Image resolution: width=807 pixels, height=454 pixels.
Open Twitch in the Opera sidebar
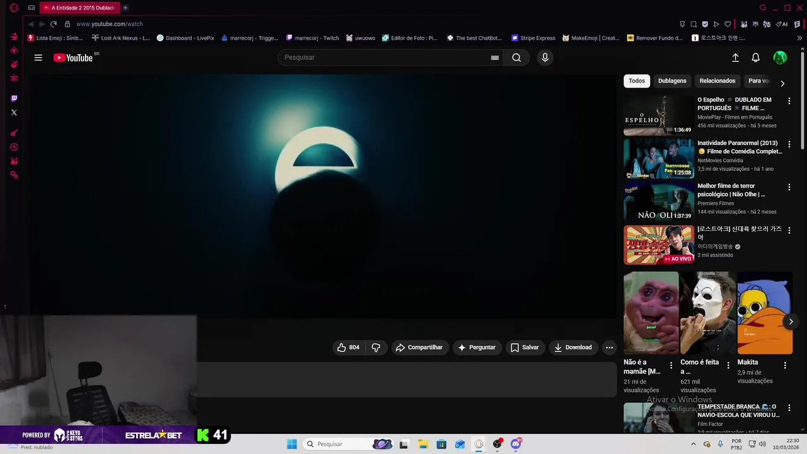(x=14, y=98)
